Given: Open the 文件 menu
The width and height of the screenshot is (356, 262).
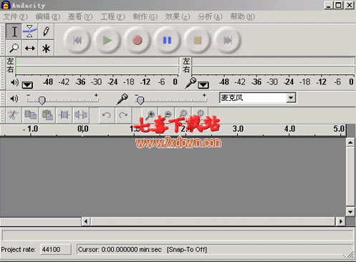Looking at the screenshot, I should tap(15, 16).
